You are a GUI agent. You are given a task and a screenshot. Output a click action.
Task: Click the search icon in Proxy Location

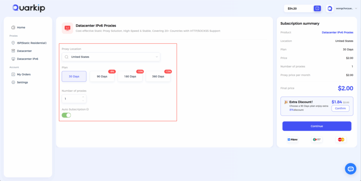pos(67,57)
